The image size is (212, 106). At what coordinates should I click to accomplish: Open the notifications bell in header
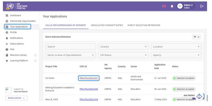tap(172, 6)
